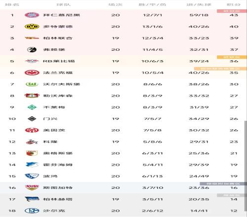Open the Eintracht Frankfurt club crest
This screenshot has height=217, width=247.
(32, 72)
